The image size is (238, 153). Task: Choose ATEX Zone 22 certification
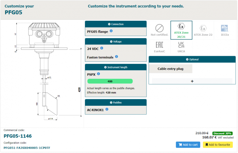(x=203, y=30)
